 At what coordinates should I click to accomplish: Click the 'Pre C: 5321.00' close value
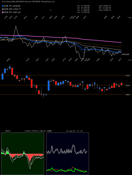click(x=83, y=12)
